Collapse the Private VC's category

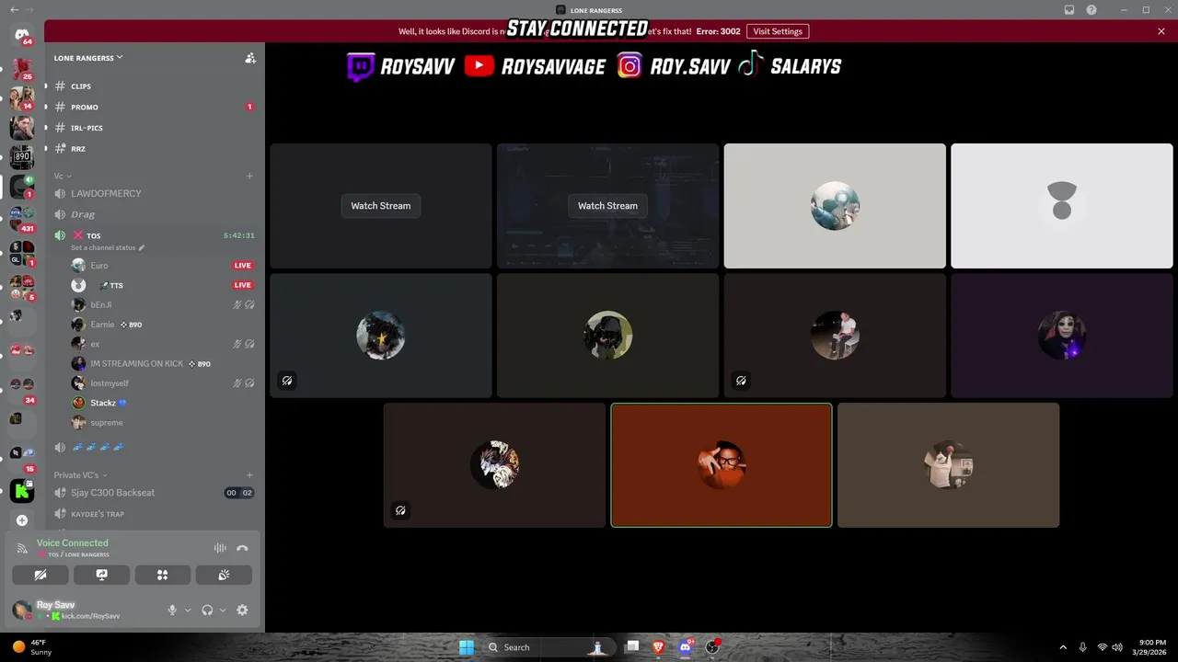click(x=80, y=475)
